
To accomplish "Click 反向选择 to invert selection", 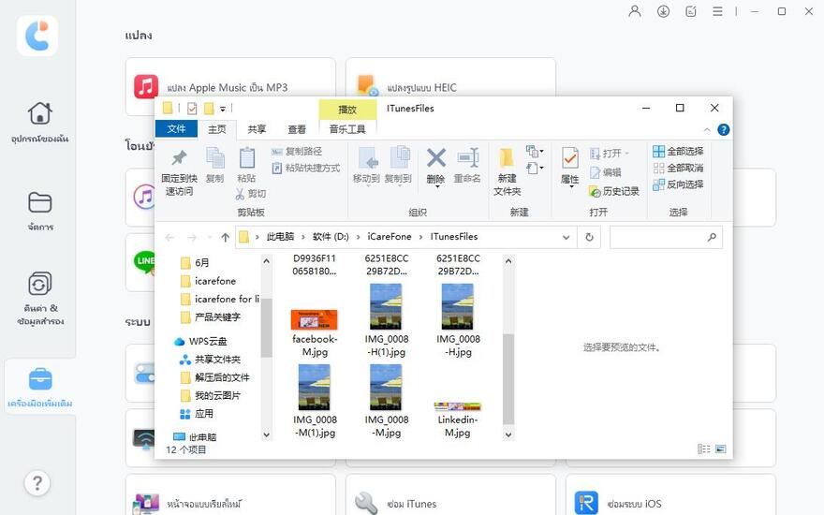I will click(x=678, y=184).
